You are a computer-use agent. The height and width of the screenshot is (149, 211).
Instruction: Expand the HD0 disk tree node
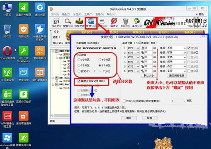pyautogui.click(x=53, y=51)
